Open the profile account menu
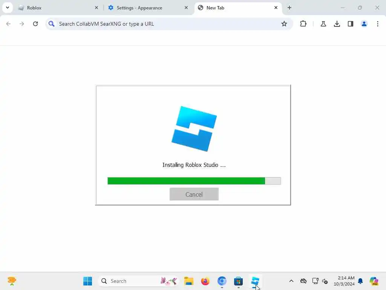386x290 pixels. point(364,24)
